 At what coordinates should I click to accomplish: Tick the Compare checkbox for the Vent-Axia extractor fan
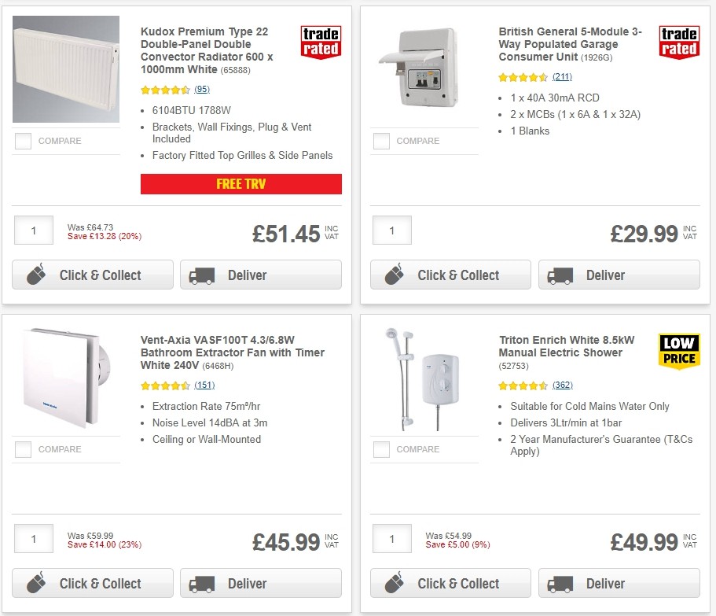point(23,449)
